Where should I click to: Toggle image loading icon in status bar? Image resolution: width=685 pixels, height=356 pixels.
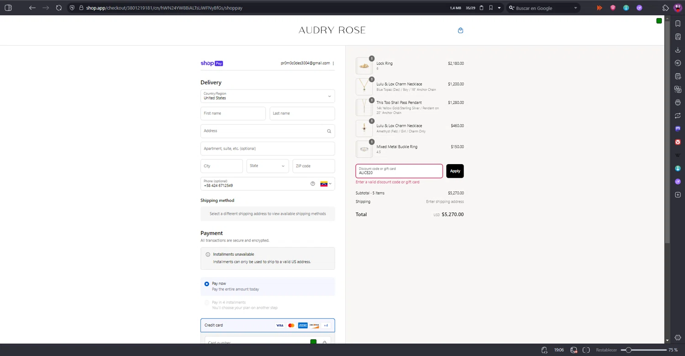point(574,350)
